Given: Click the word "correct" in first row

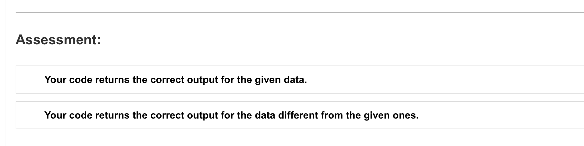Looking at the screenshot, I should click(167, 80).
